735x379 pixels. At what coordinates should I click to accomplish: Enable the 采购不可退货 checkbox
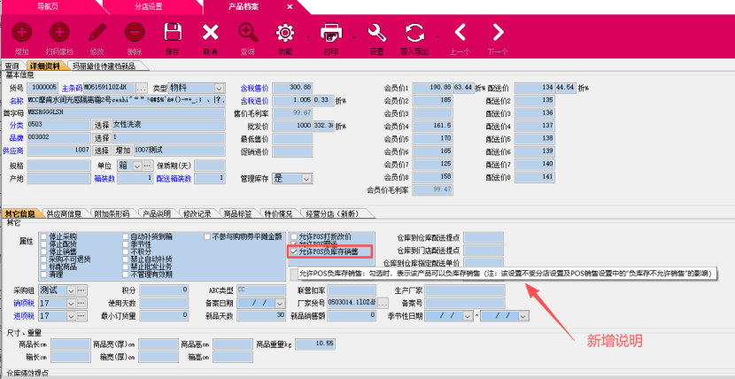[x=44, y=259]
